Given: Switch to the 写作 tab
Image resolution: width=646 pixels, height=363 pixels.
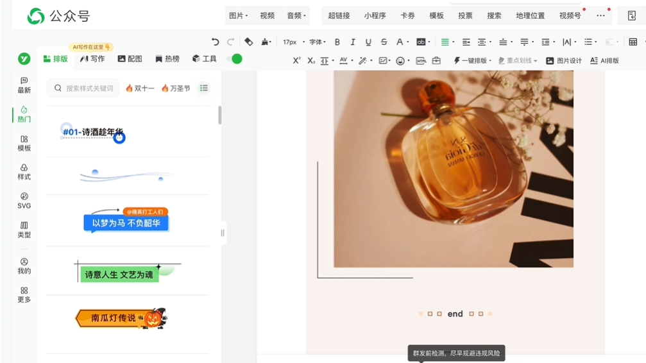Looking at the screenshot, I should click(x=92, y=59).
